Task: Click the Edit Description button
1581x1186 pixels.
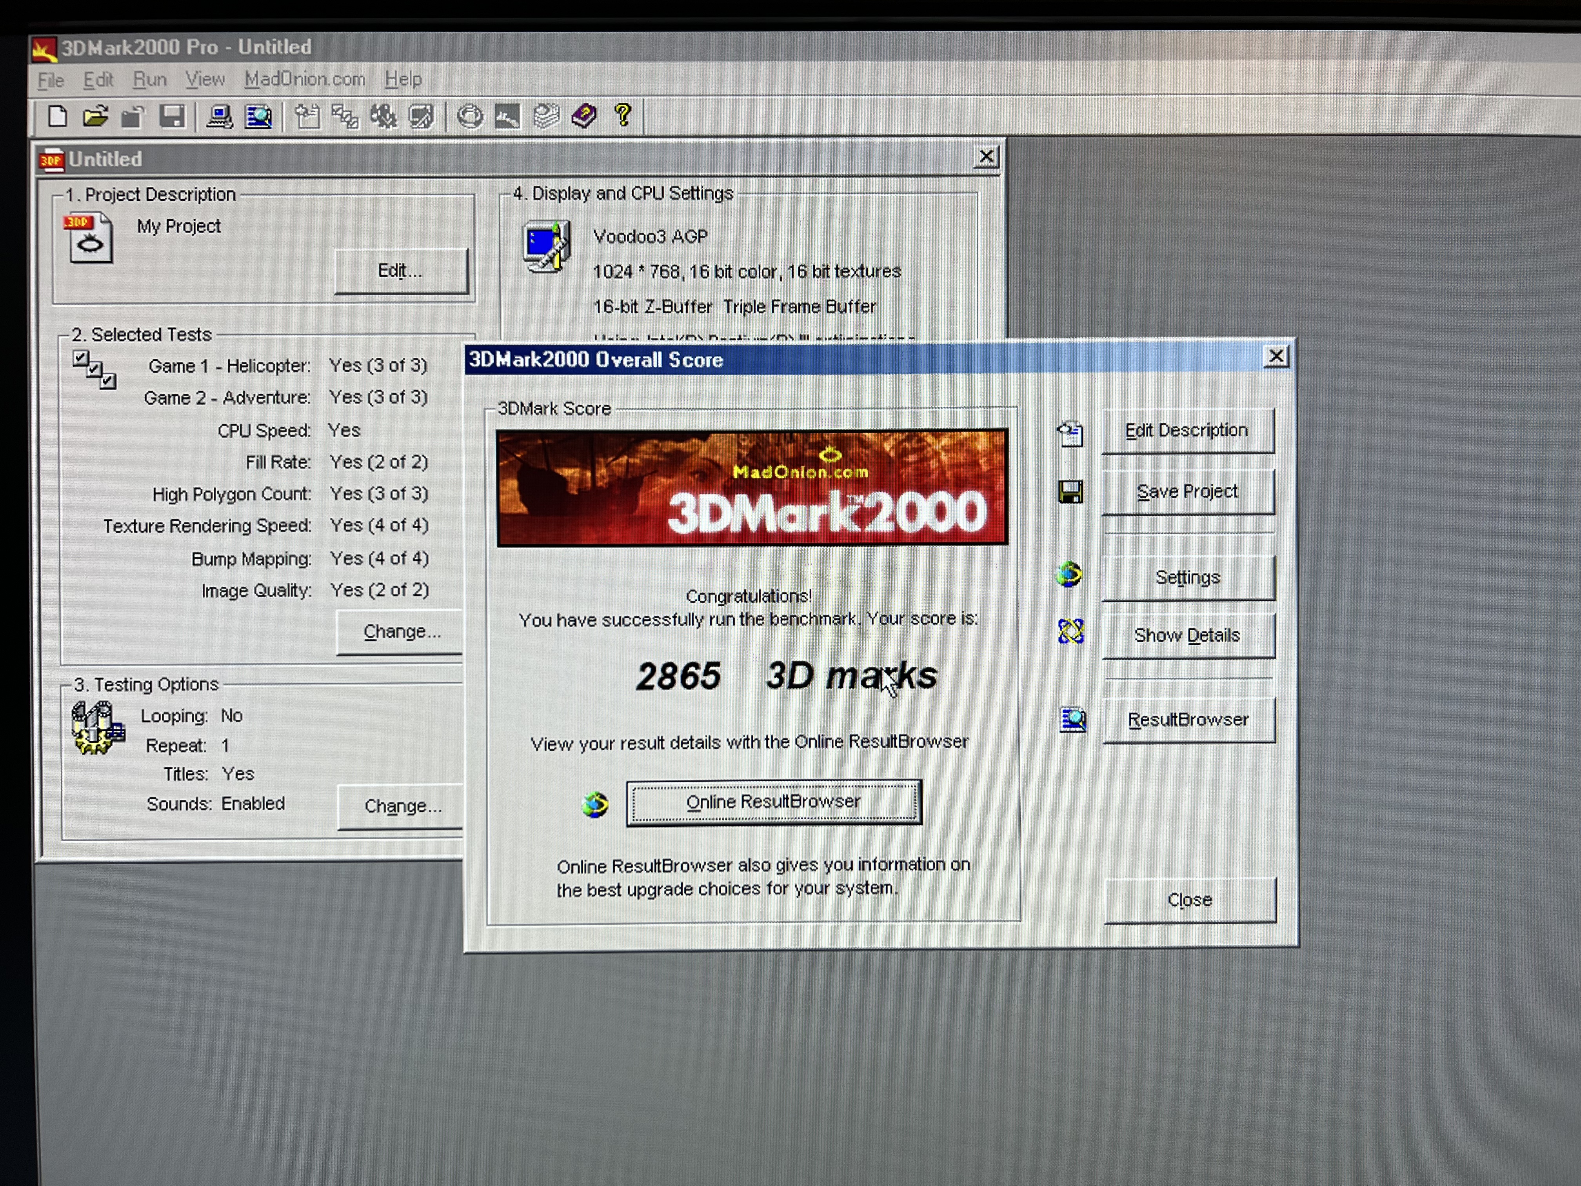Action: pos(1187,430)
